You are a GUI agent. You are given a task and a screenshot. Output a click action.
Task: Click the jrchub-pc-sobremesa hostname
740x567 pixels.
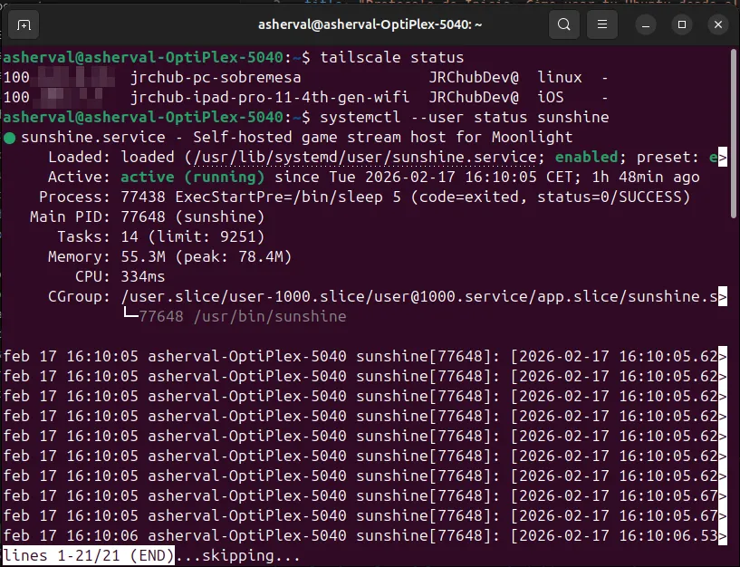pos(216,77)
